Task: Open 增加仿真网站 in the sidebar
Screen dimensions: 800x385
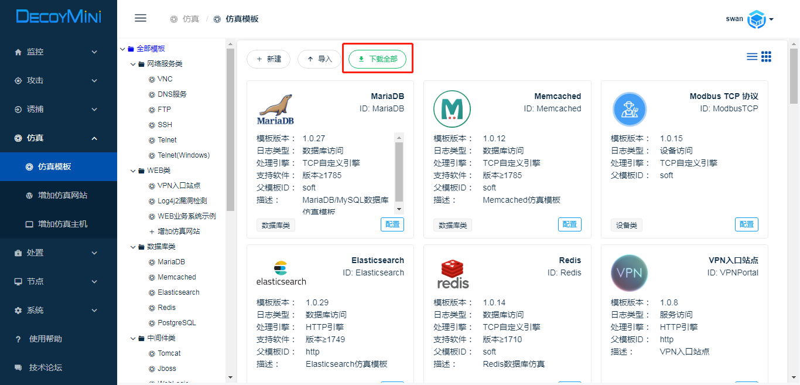Action: tap(62, 195)
